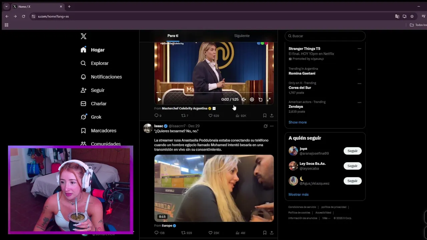Click the Buscar search field
427x240 pixels.
pos(325,36)
